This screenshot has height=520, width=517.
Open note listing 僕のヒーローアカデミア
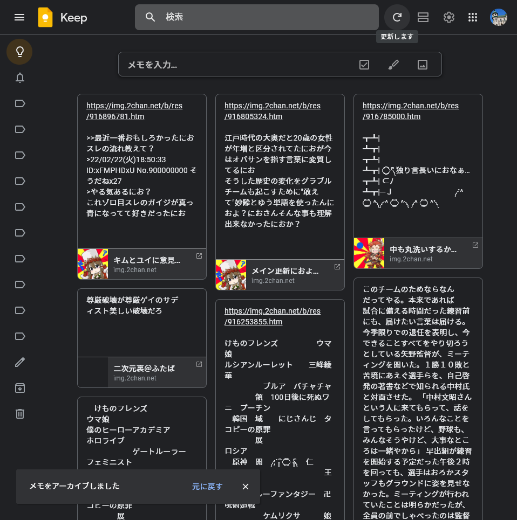pos(128,430)
